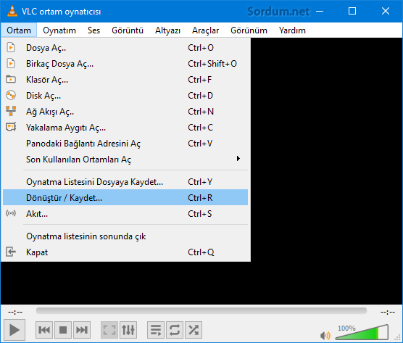Open extended settings equalizer icon
403x343 pixels.
[x=128, y=330]
